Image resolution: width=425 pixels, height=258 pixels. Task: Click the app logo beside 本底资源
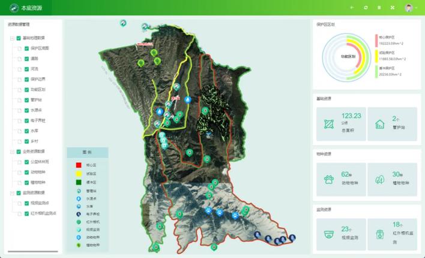click(14, 8)
